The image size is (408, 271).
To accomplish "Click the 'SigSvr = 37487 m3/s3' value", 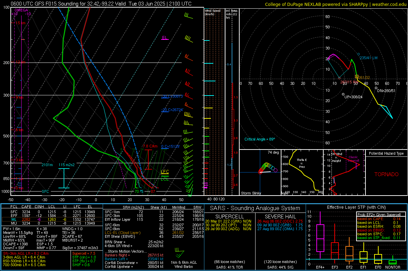I will tap(80, 248).
